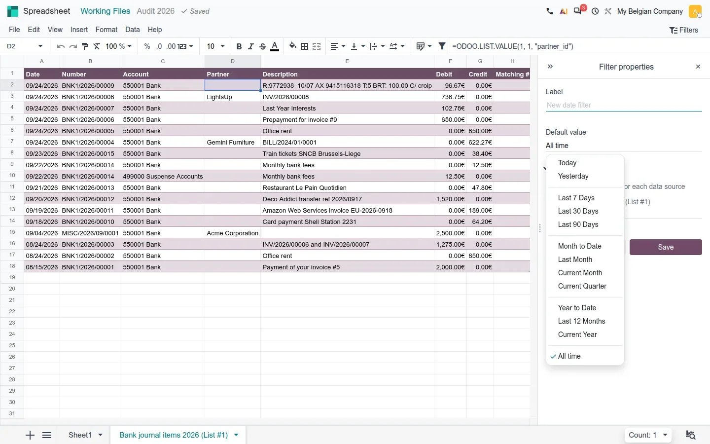Open the AI assistant icon in top bar

click(564, 11)
